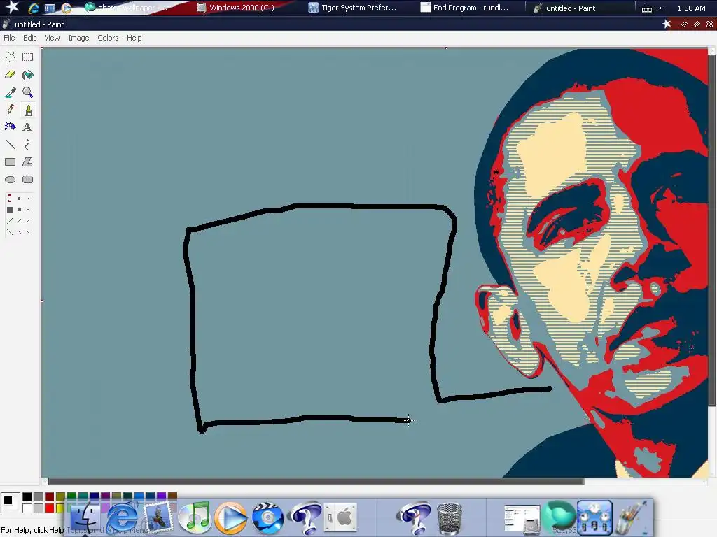Screen dimensions: 717x537
Task: Choose the Airbrush spray tool
Action: click(x=10, y=127)
